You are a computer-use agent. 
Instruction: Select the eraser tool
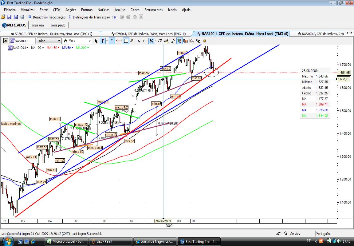pyautogui.click(x=160, y=41)
